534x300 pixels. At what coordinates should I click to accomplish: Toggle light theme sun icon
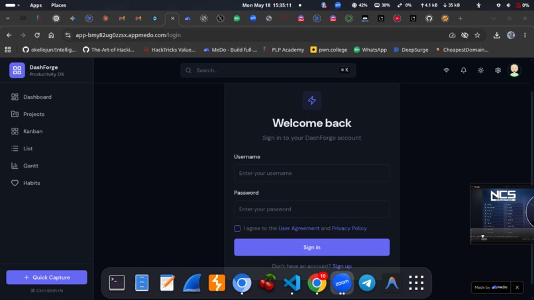(x=480, y=70)
